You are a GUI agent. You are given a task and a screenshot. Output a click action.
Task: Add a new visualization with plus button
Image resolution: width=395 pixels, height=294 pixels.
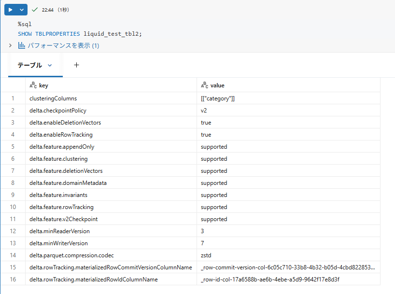76,65
